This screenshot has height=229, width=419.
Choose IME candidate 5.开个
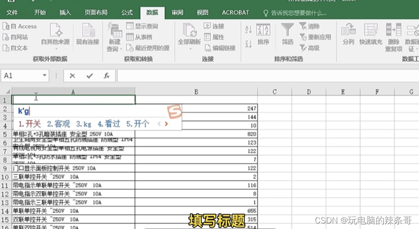point(138,124)
